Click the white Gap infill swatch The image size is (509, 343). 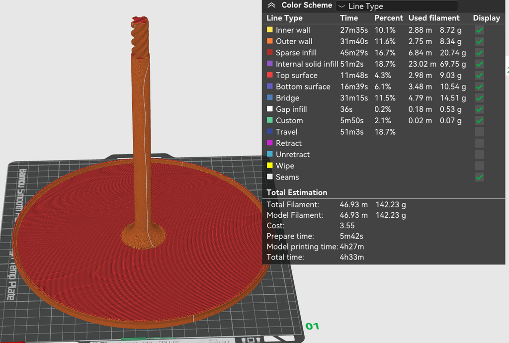[x=270, y=109]
